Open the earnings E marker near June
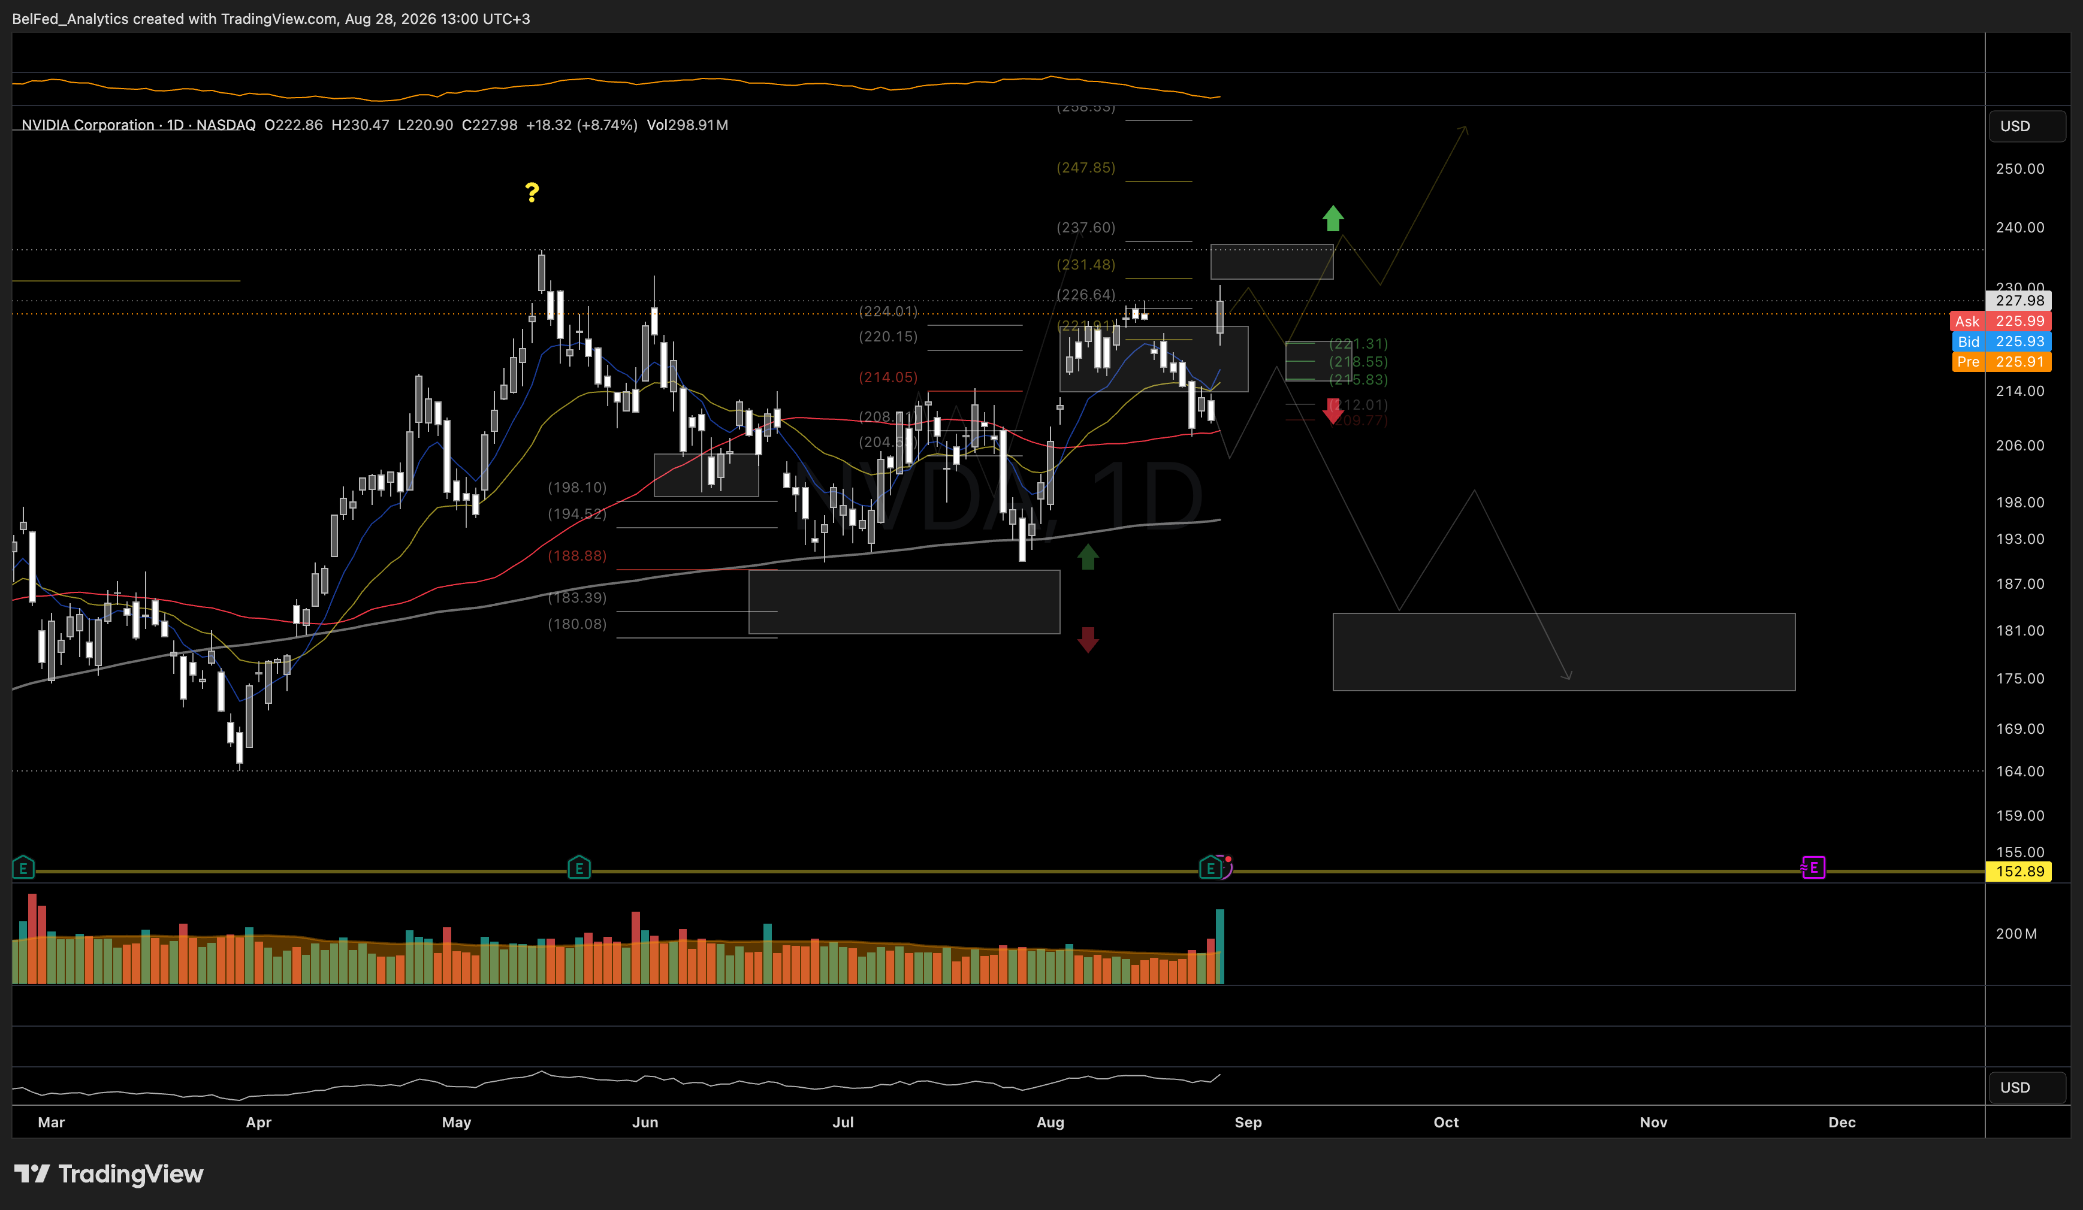2083x1210 pixels. (579, 868)
